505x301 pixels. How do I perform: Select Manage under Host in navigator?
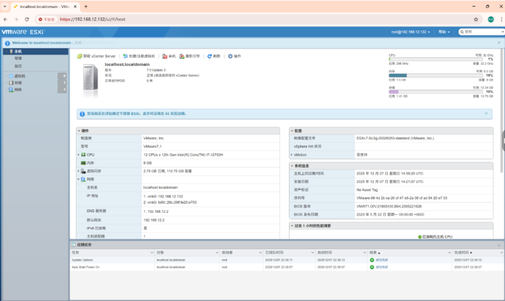[x=18, y=59]
